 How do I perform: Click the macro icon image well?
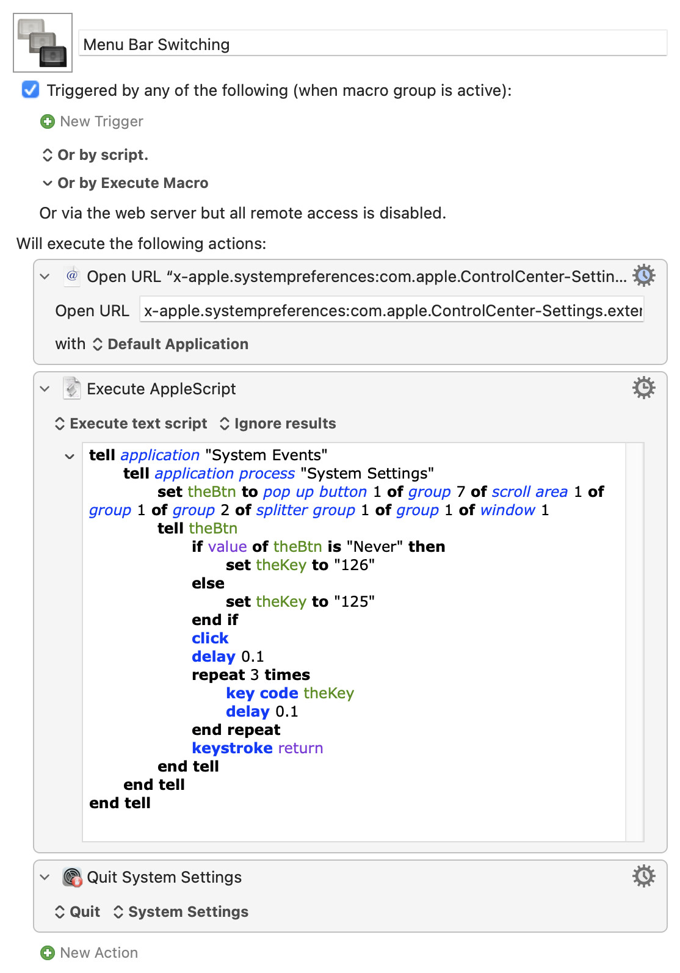(43, 43)
